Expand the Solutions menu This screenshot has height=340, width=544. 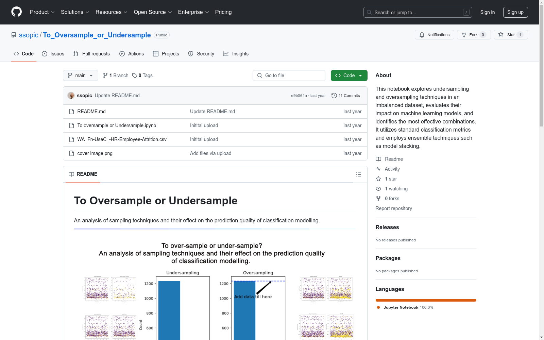(x=75, y=12)
